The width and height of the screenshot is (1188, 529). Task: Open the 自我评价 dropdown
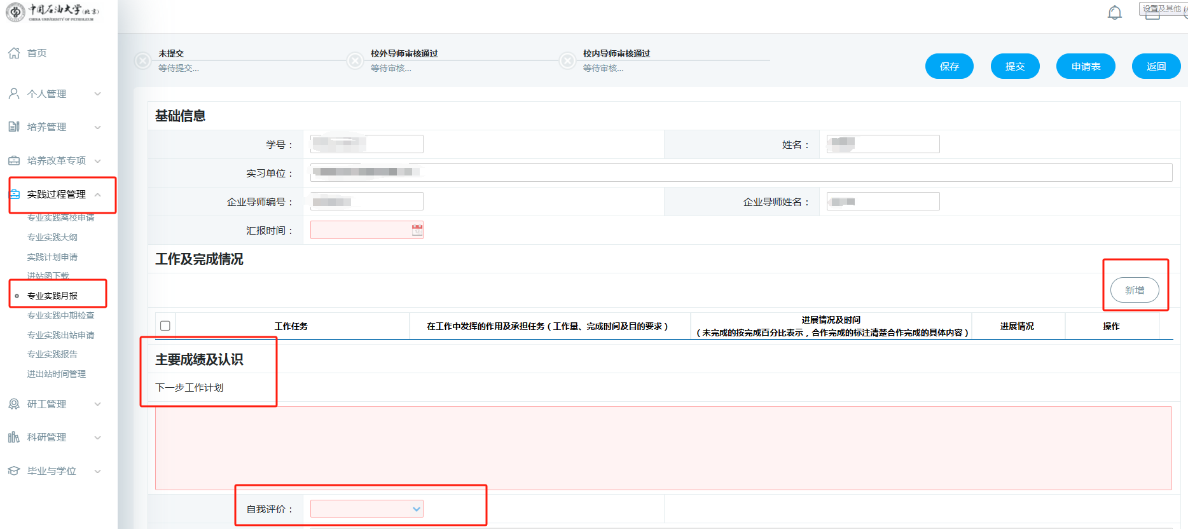tap(366, 509)
